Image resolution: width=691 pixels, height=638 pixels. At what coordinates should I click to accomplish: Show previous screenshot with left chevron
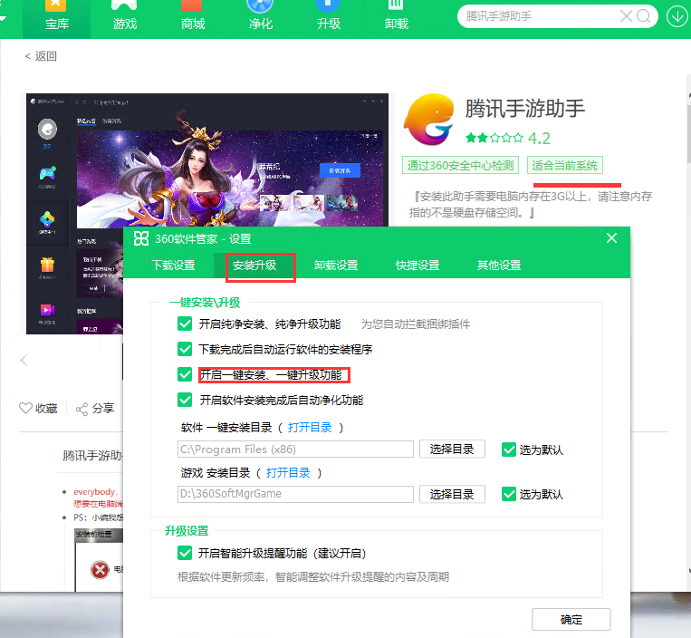[24, 360]
